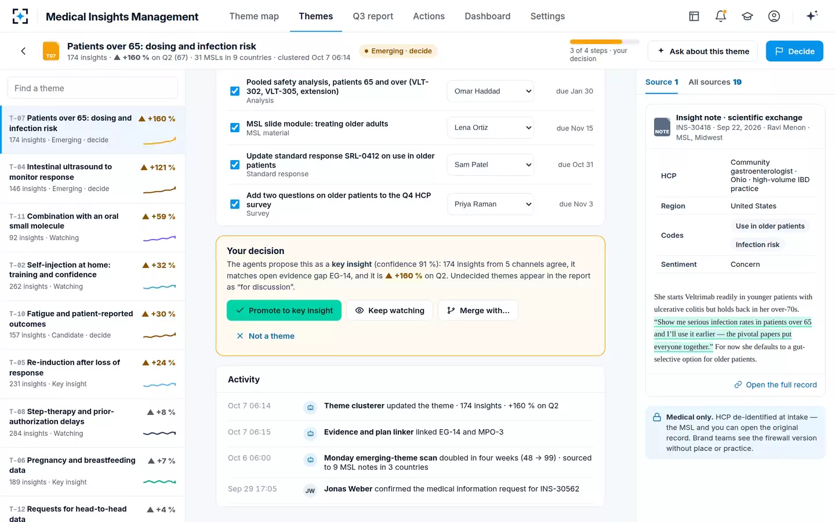Click the bot icon beside Monday emerging-theme scan
This screenshot has width=835, height=522.
click(x=310, y=459)
